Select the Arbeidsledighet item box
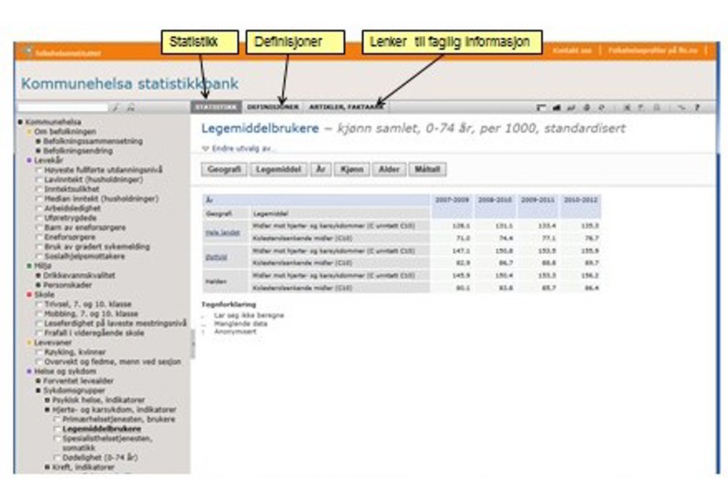This screenshot has width=728, height=479. click(x=39, y=208)
